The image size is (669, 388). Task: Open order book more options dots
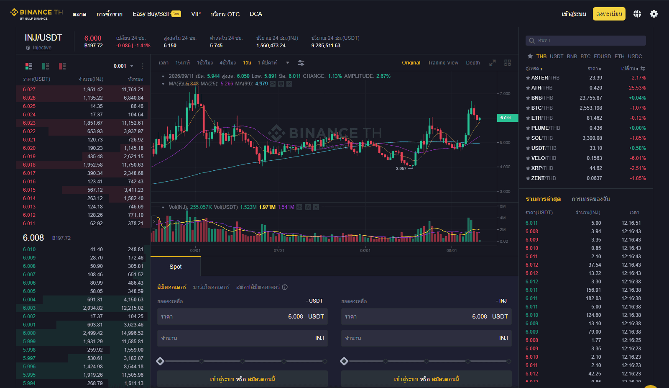tap(143, 66)
